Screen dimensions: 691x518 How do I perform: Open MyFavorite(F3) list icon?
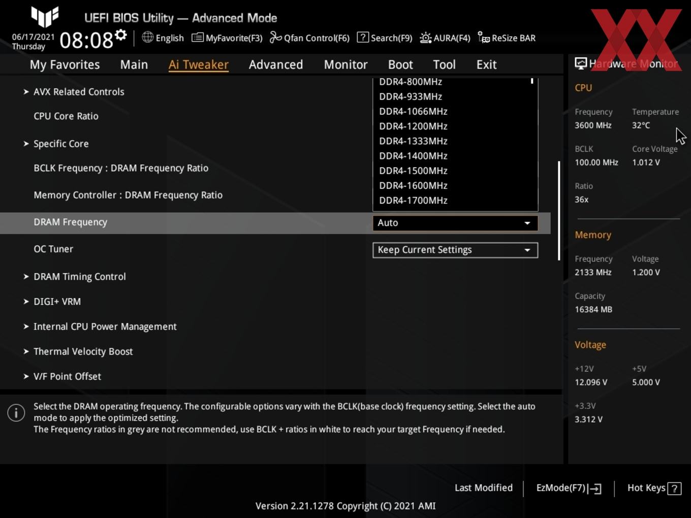pyautogui.click(x=197, y=38)
